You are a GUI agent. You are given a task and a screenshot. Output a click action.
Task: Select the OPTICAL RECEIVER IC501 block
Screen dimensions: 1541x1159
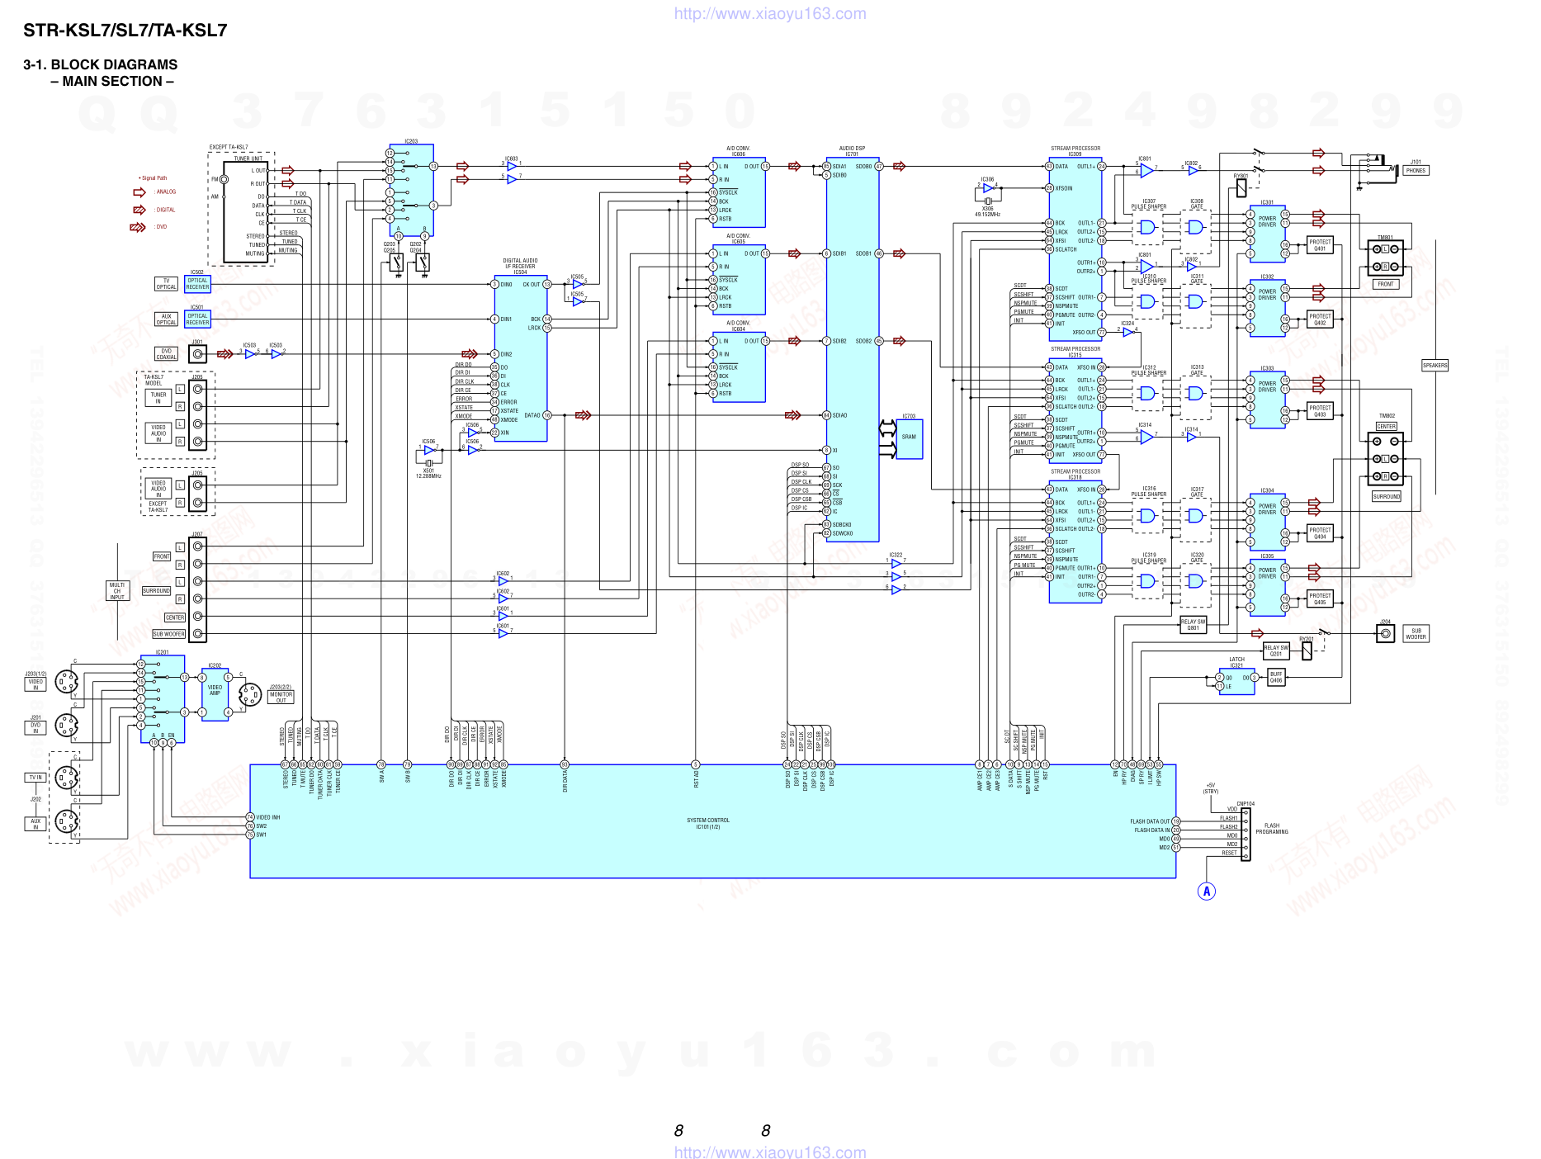point(197,319)
